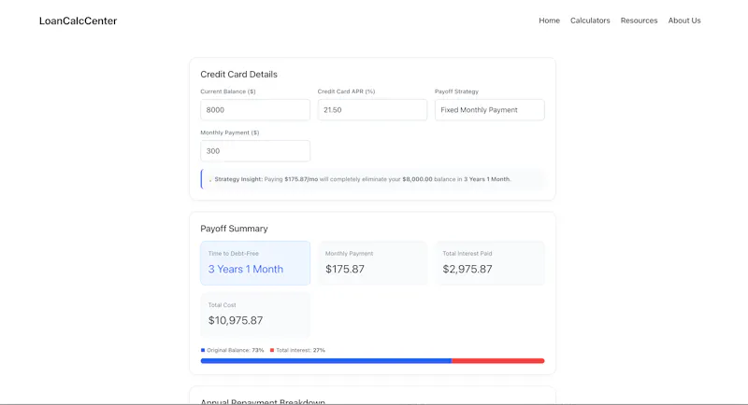Click the Original Balance: 73% label
This screenshot has width=748, height=405.
coord(236,350)
